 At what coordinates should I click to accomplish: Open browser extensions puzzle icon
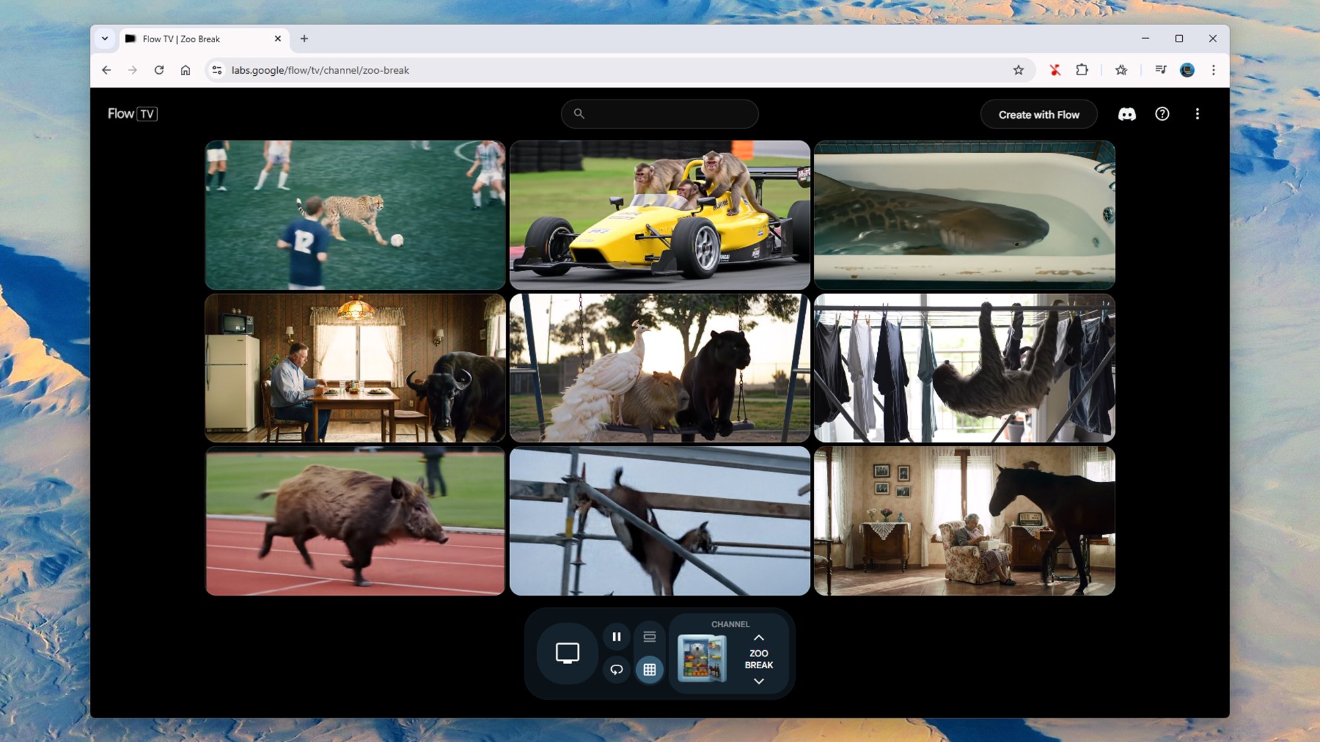(1082, 70)
